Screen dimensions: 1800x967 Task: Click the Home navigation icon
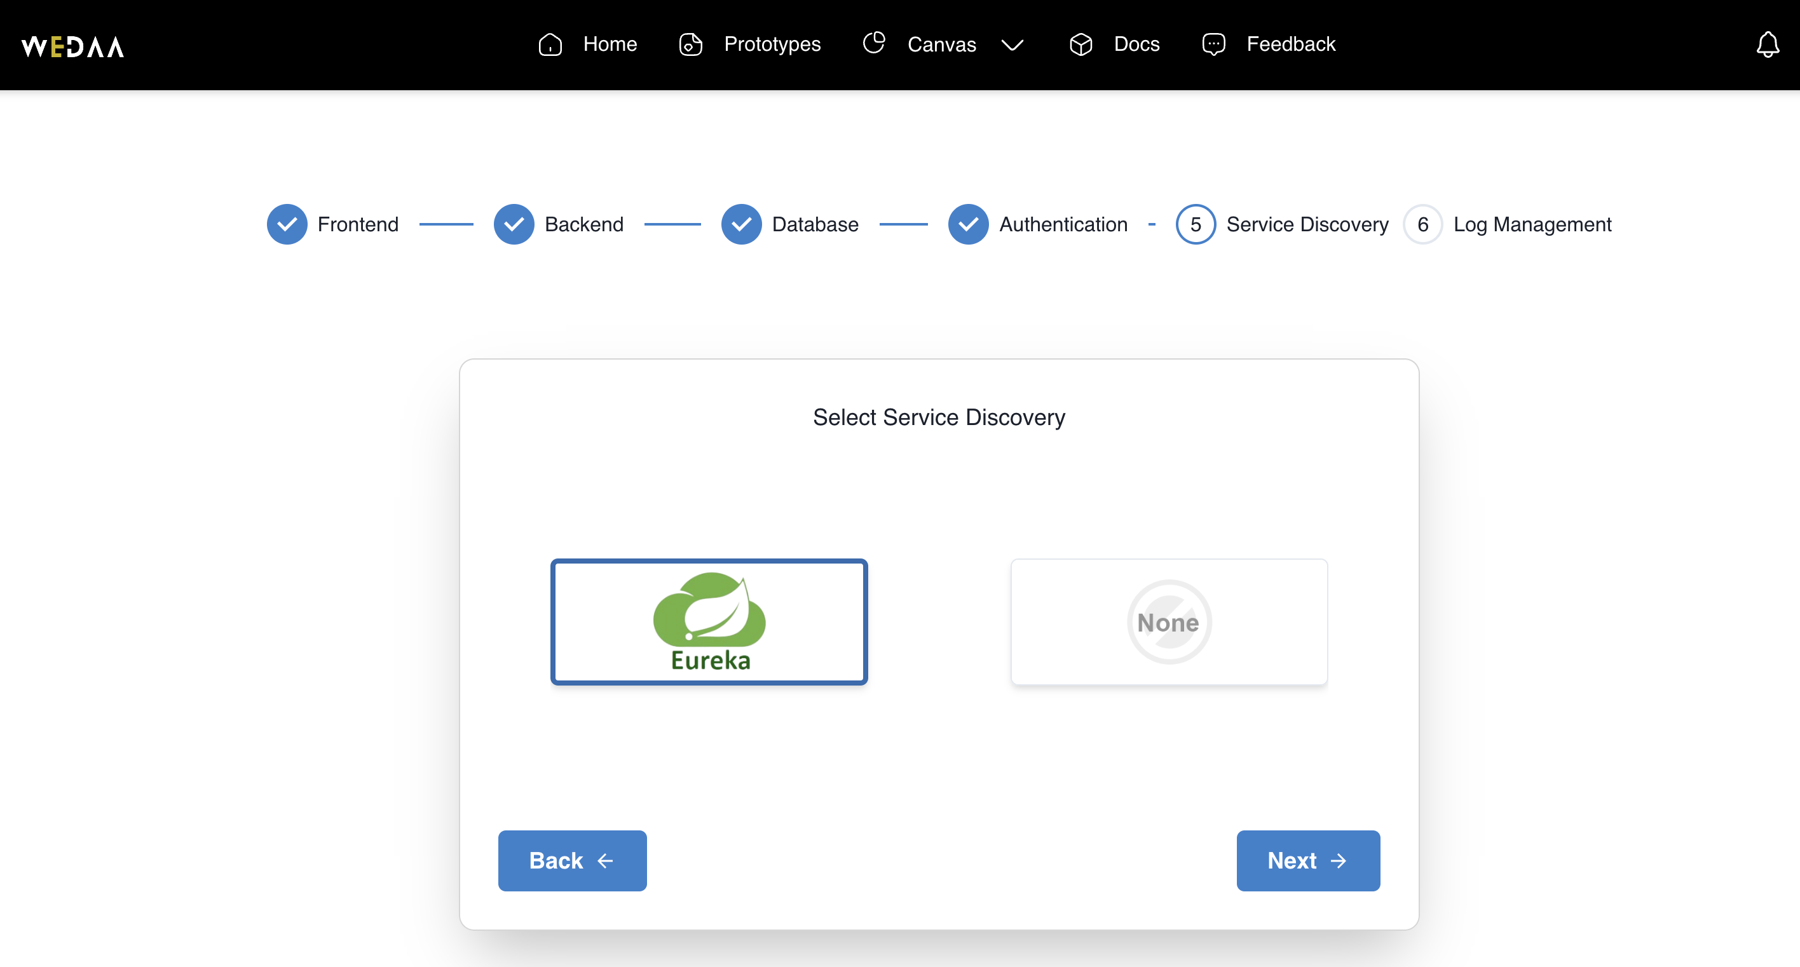click(550, 44)
